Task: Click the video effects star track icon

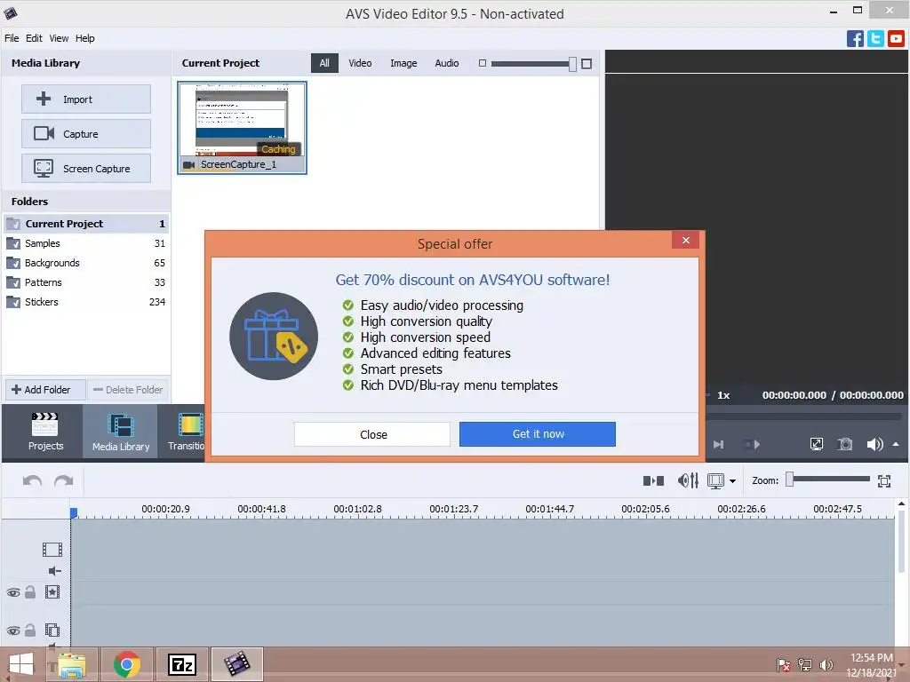Action: click(52, 592)
